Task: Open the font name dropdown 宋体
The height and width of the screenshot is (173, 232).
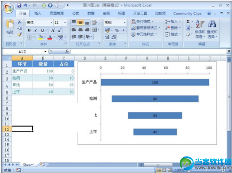Action: coord(51,23)
